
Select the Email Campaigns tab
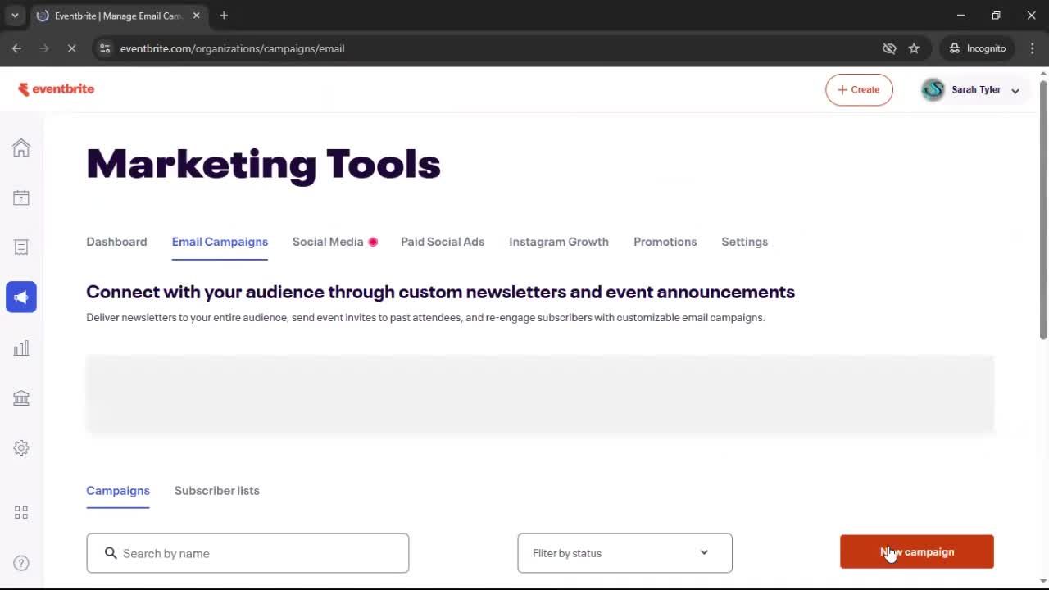click(220, 242)
